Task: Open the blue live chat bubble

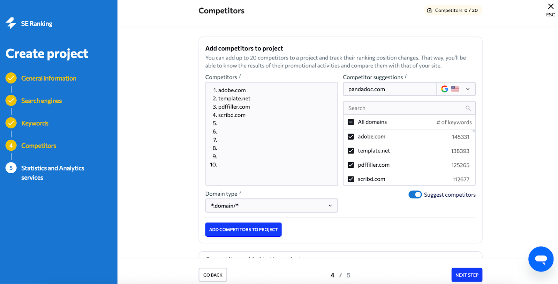Action: (541, 259)
